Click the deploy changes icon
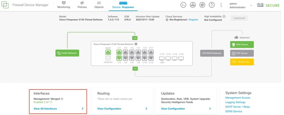The height and width of the screenshot is (115, 284). [193, 5]
